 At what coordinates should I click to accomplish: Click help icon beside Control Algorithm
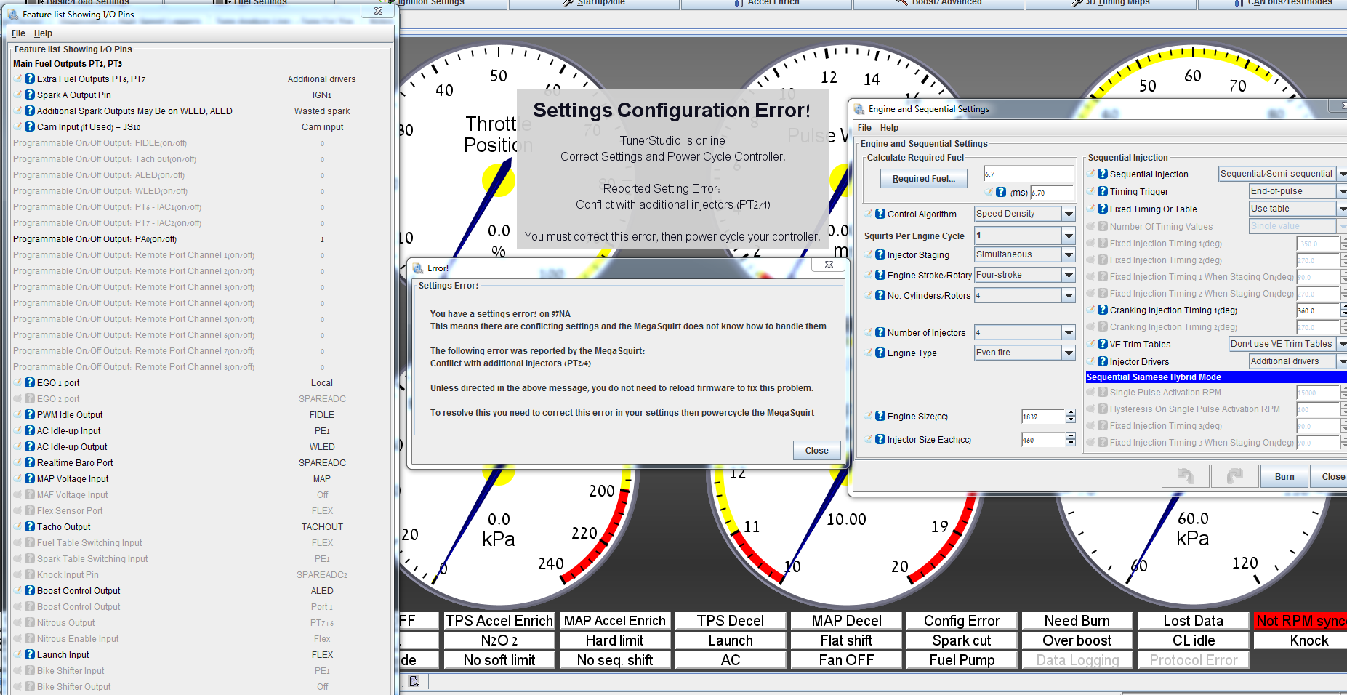pos(880,214)
